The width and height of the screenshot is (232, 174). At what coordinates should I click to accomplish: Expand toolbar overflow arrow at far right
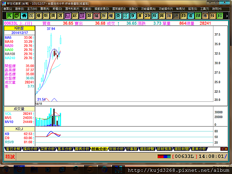pos(227,16)
